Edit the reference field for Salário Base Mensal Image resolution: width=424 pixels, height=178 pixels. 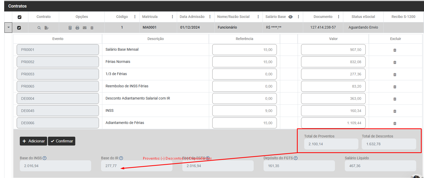click(245, 50)
